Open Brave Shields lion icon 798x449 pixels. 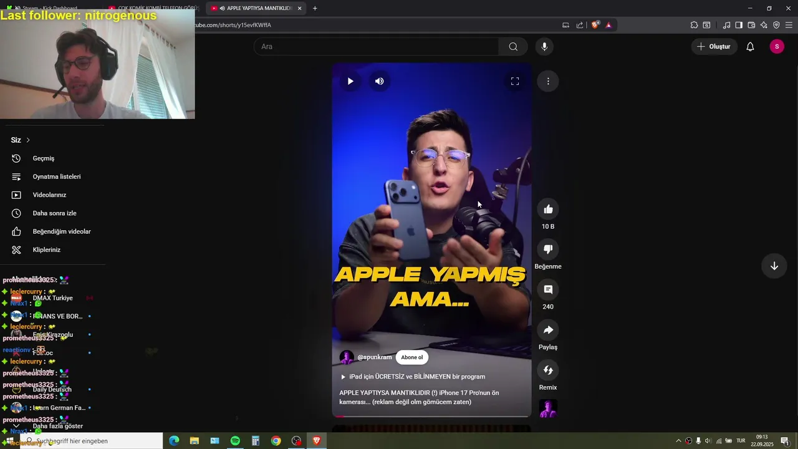pos(595,25)
